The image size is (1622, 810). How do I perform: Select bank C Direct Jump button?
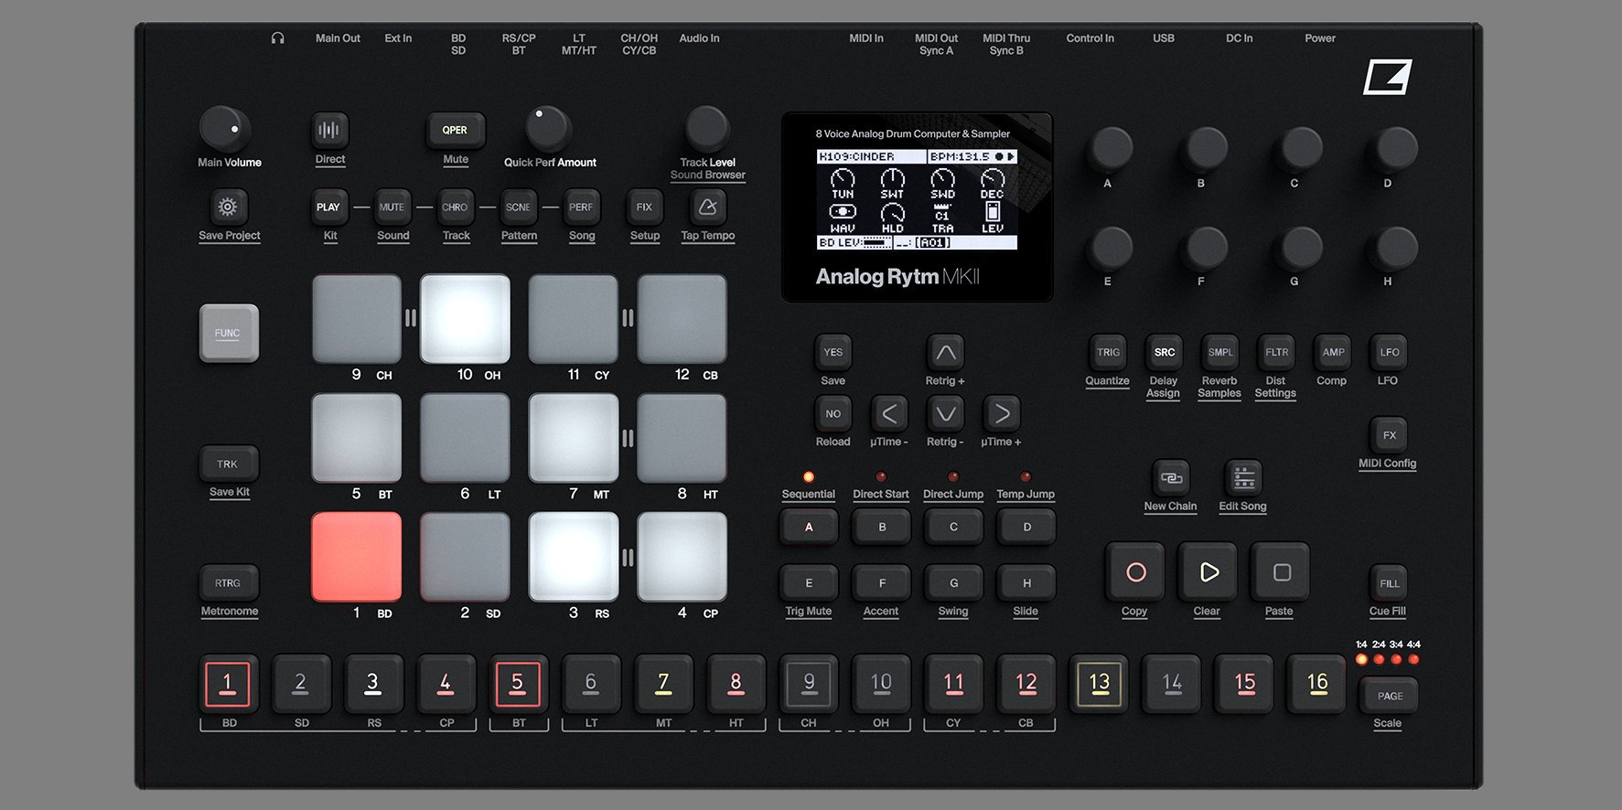click(953, 528)
